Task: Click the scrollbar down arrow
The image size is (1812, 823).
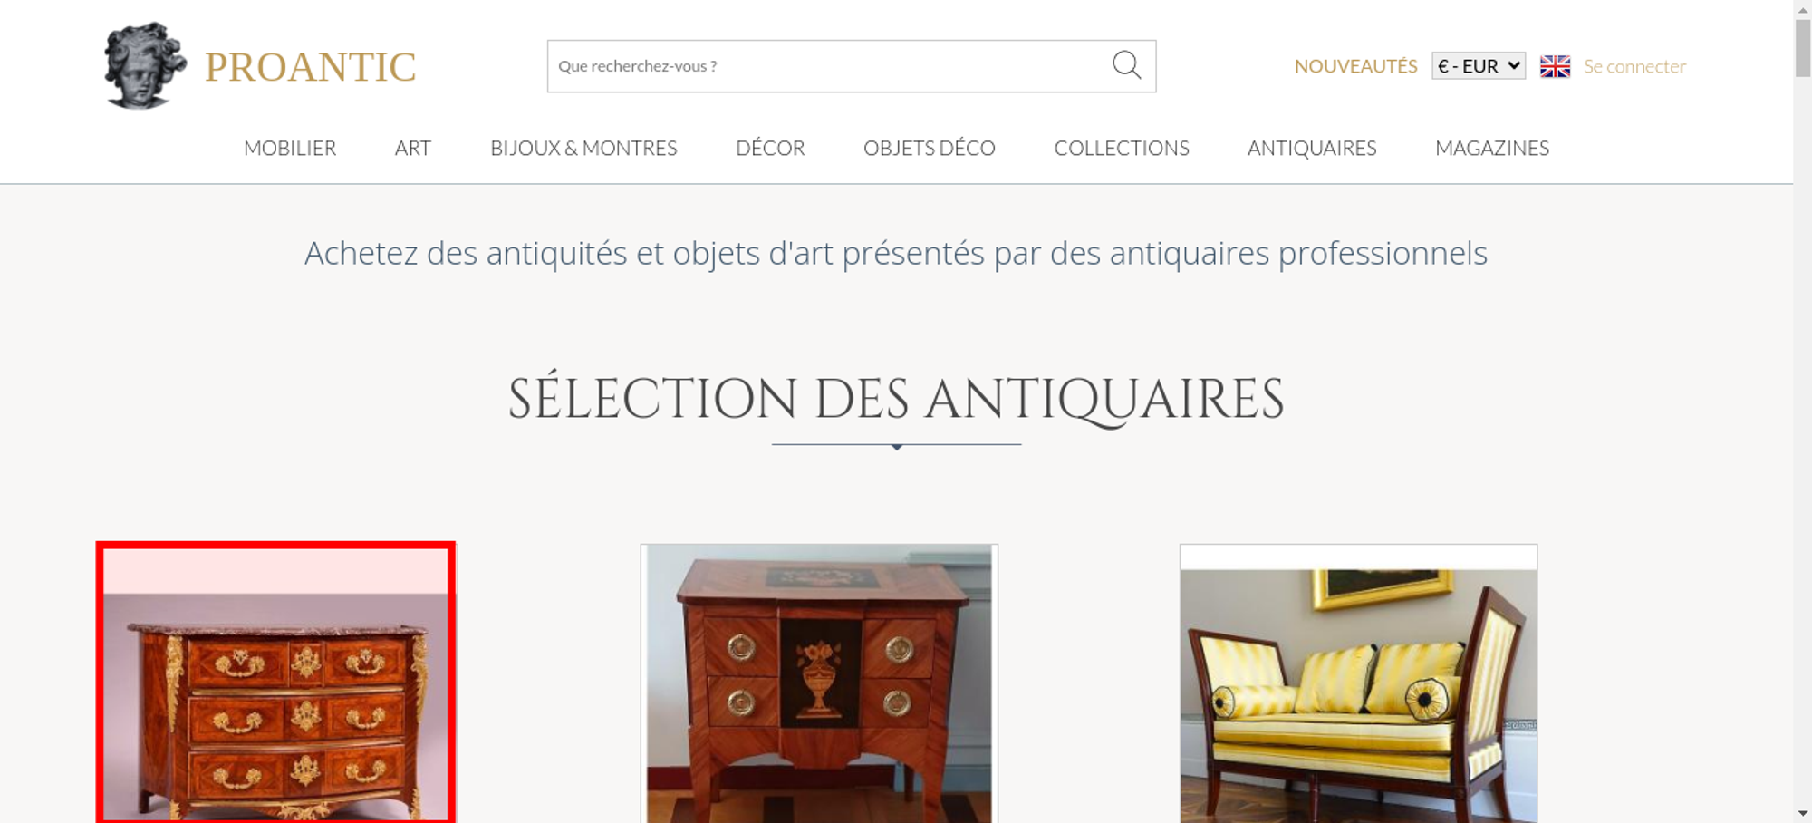Action: click(x=1802, y=813)
